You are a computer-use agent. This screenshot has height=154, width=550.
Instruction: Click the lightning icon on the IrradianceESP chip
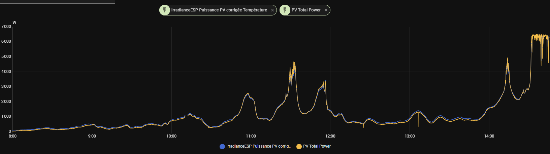click(x=164, y=10)
